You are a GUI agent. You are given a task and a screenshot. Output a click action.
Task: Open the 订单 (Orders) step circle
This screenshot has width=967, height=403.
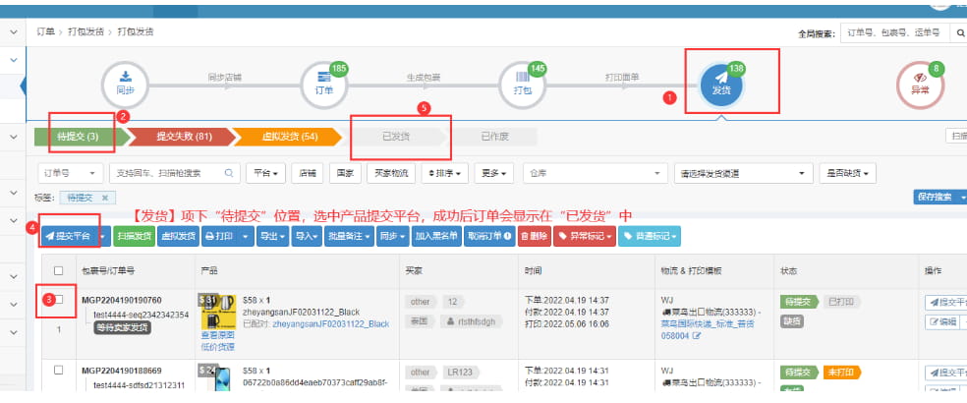pos(323,84)
